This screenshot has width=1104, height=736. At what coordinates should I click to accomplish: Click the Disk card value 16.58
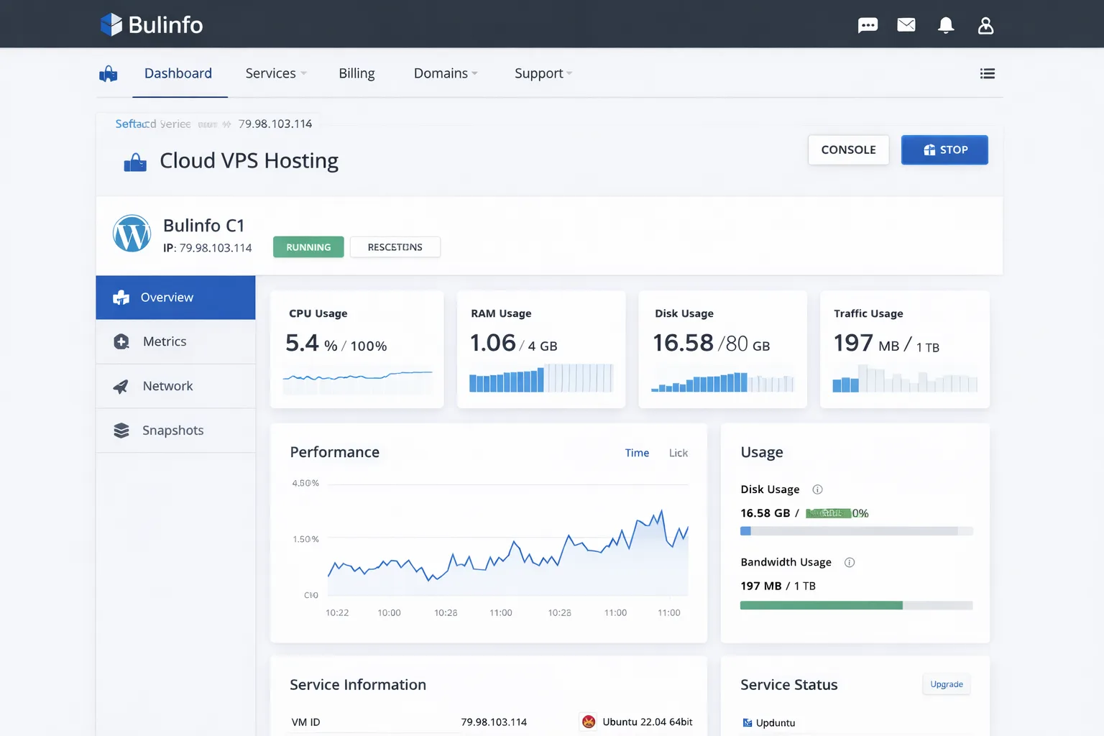683,343
